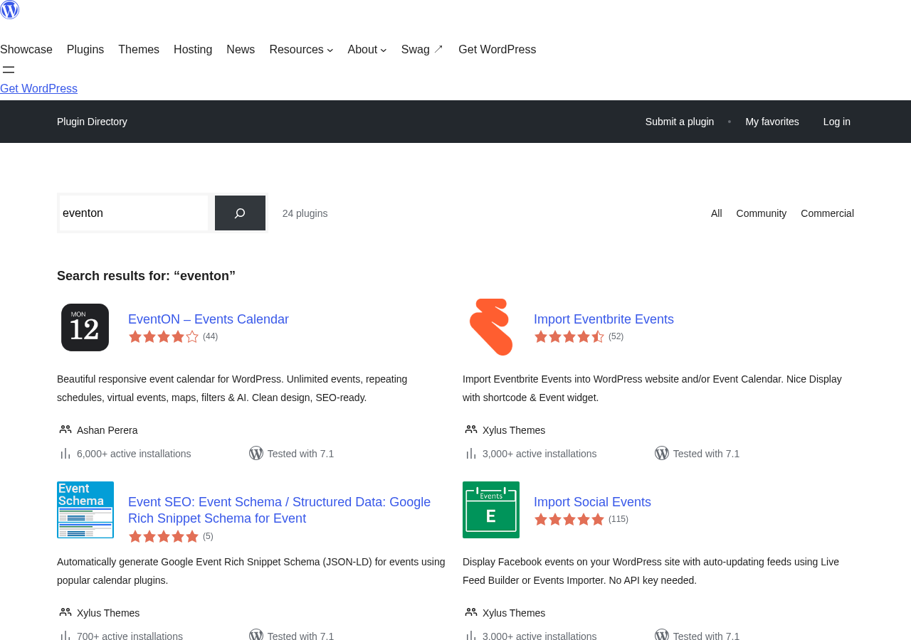This screenshot has height=640, width=911.
Task: Click 'Search results for: eventon' heading
Action: tap(146, 276)
